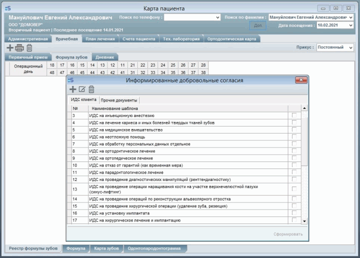Click scrollbar down arrow in consent list
Viewport: 360px width, 258px height.
tap(304, 221)
